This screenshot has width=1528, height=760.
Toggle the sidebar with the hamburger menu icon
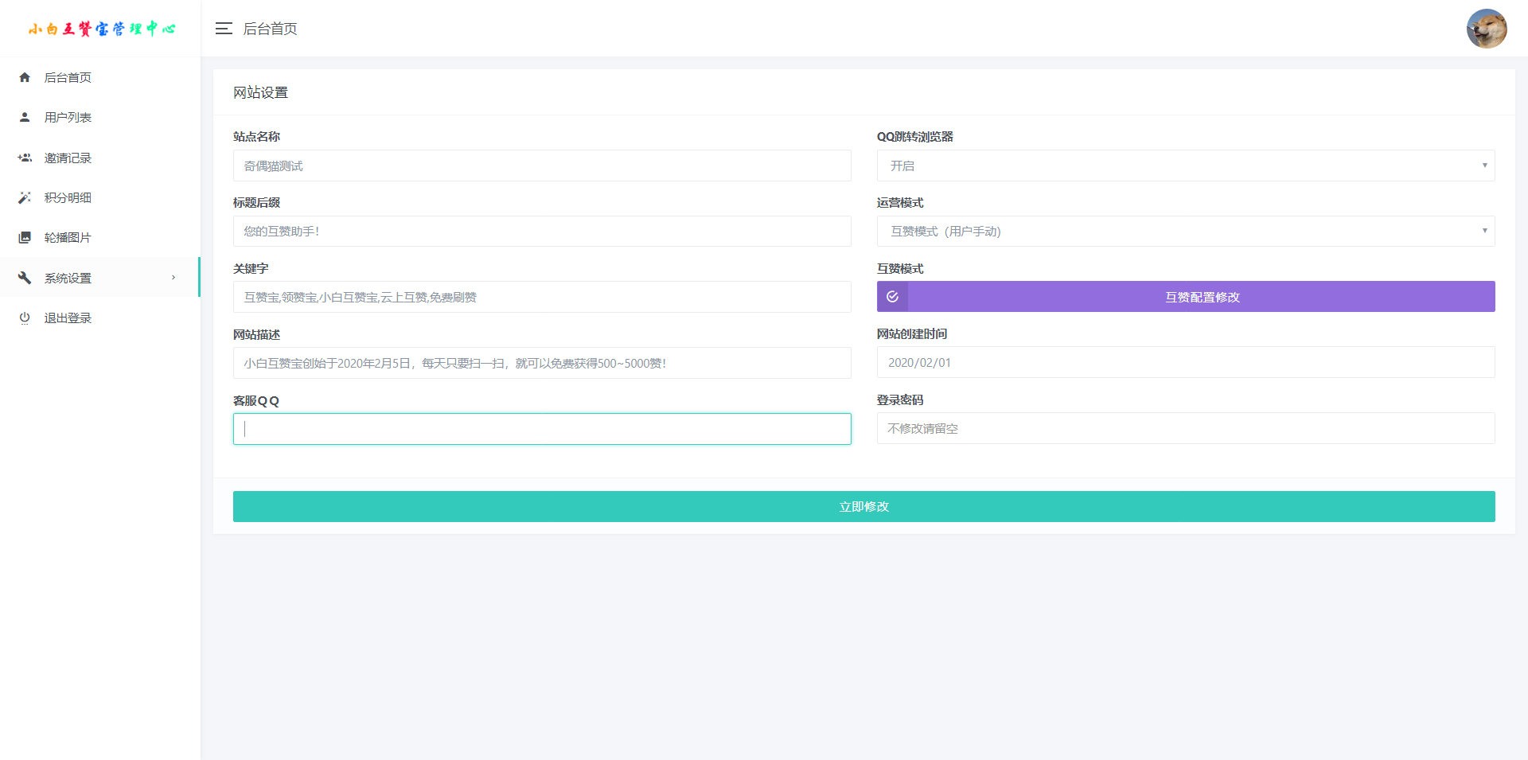[x=224, y=29]
